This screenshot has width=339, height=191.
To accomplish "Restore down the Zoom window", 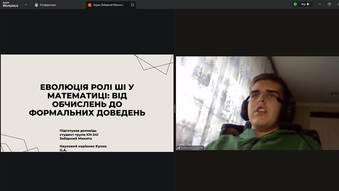I will coord(329,4).
